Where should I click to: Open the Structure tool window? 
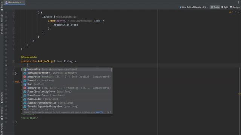pos(2,97)
